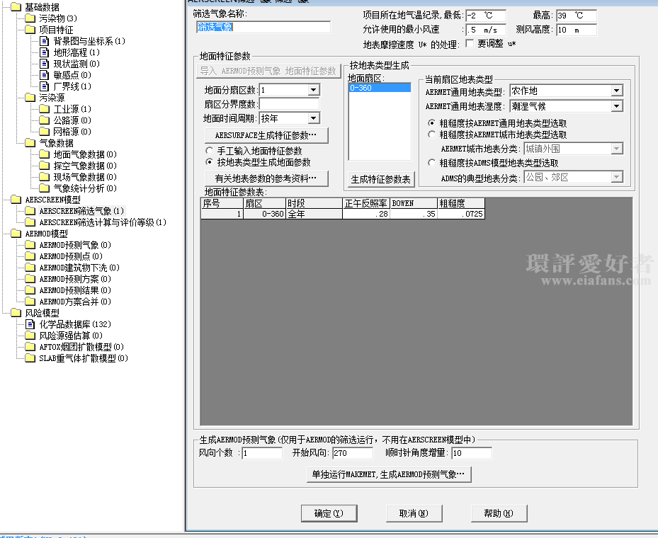Click 单独运行MAKEMET,生成AERMOD预测气象 button
This screenshot has width=658, height=538.
tap(389, 474)
